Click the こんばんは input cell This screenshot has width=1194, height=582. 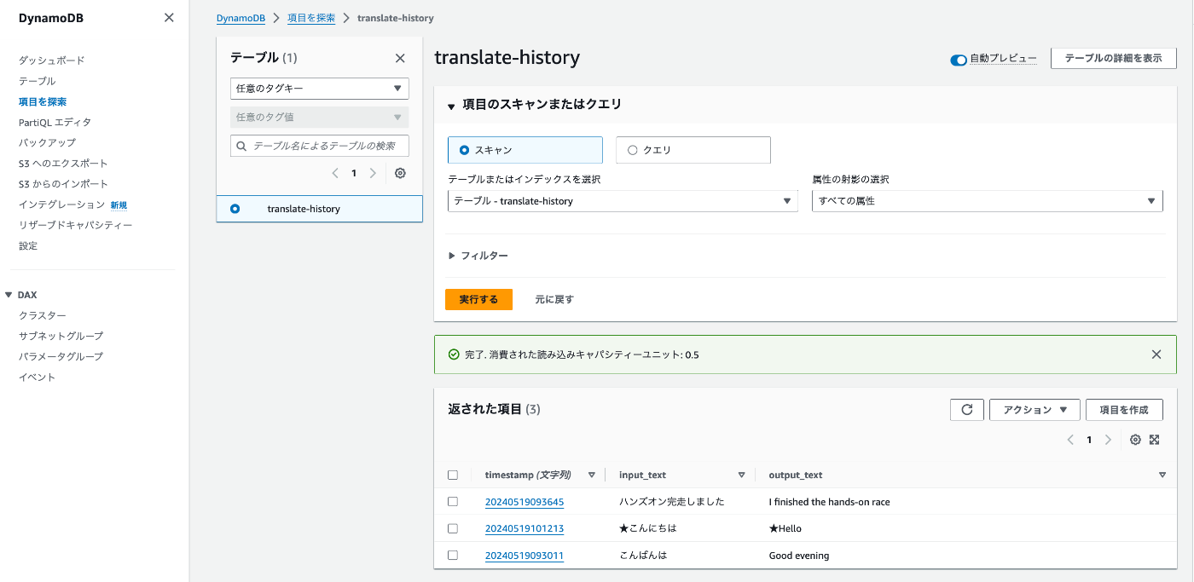point(643,556)
